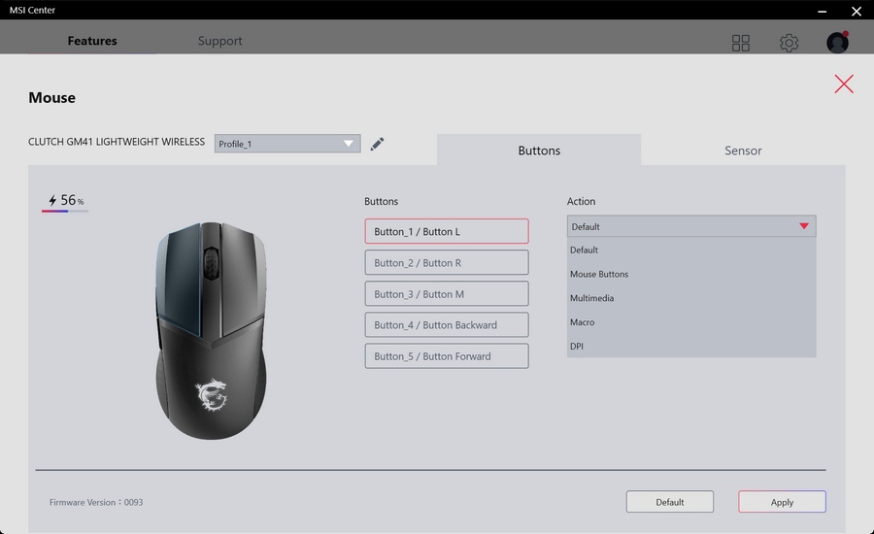The image size is (874, 534).
Task: Click the battery charge lightning icon
Action: (52, 200)
